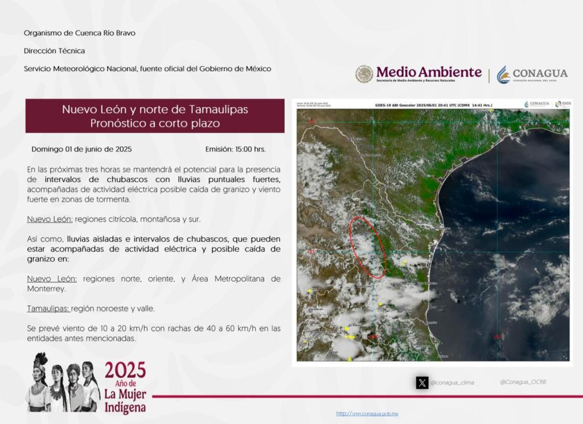Click the small CONAGUA logo above the satellite map

click(537, 104)
